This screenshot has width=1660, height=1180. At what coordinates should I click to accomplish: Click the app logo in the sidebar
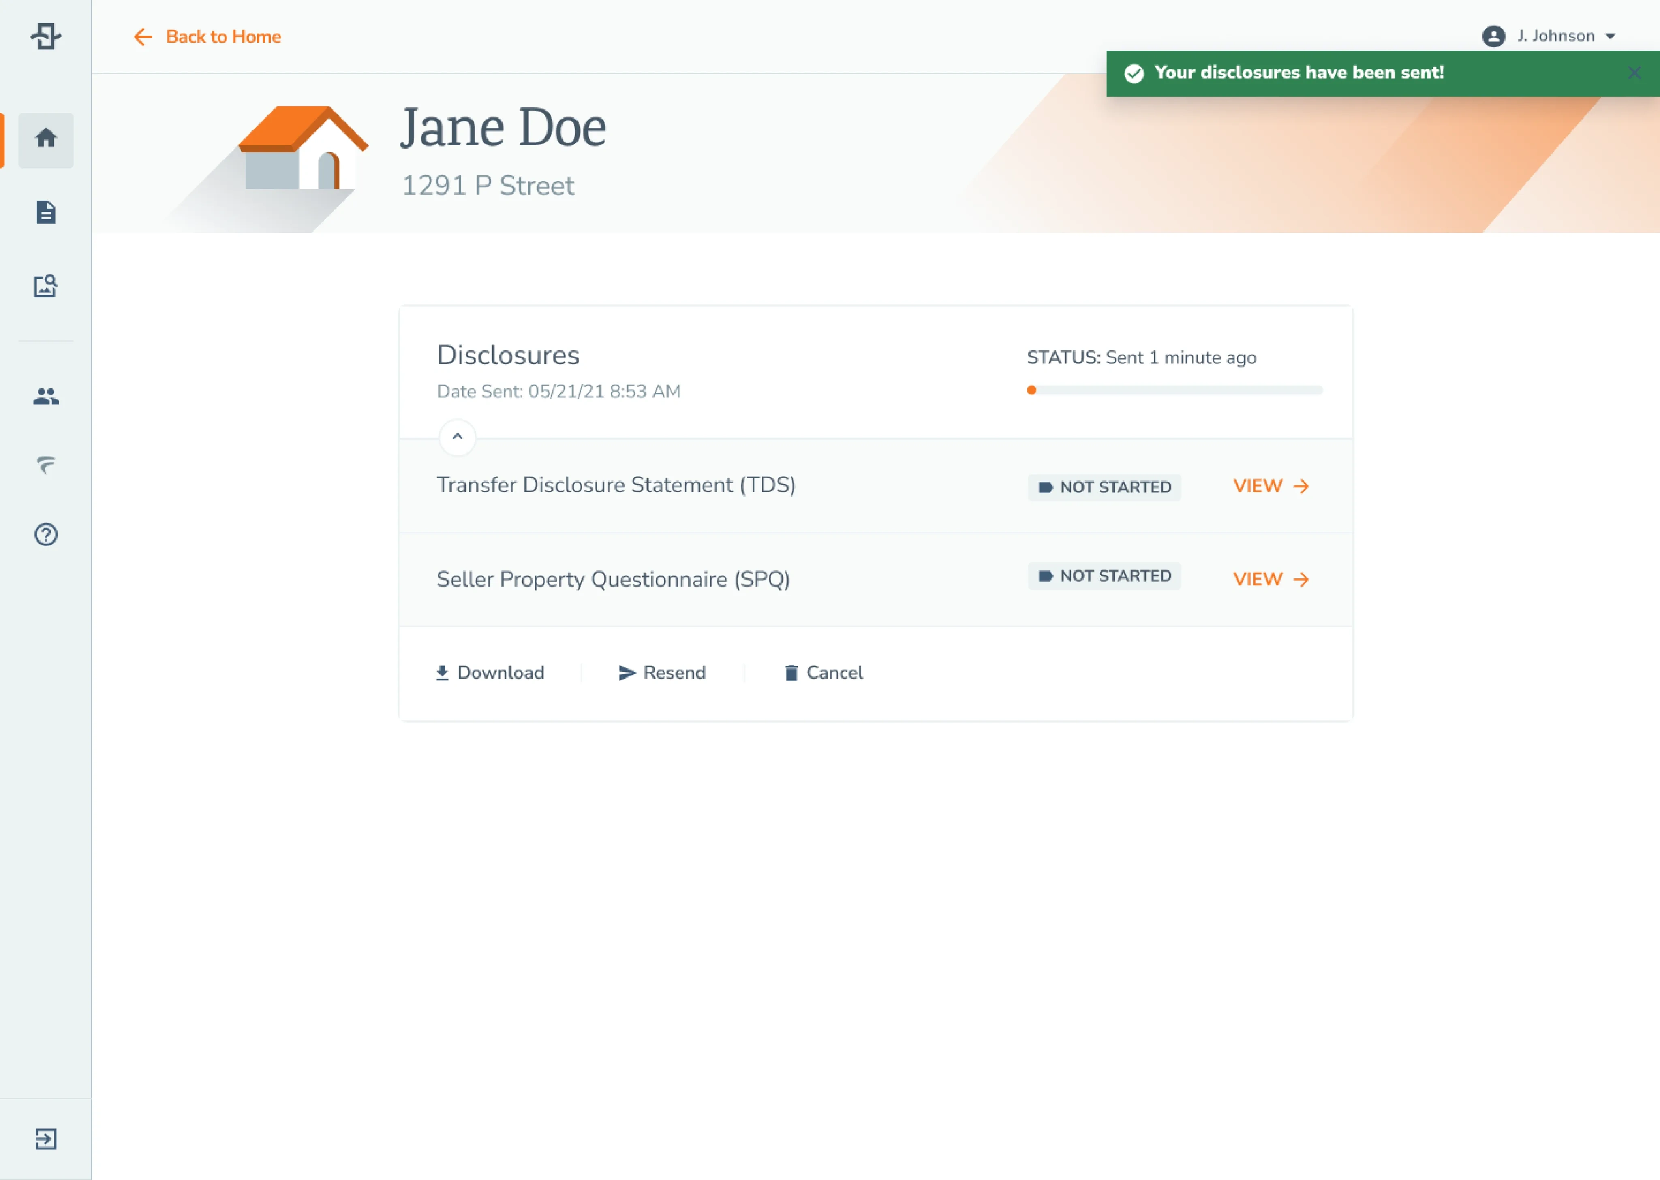pyautogui.click(x=46, y=36)
